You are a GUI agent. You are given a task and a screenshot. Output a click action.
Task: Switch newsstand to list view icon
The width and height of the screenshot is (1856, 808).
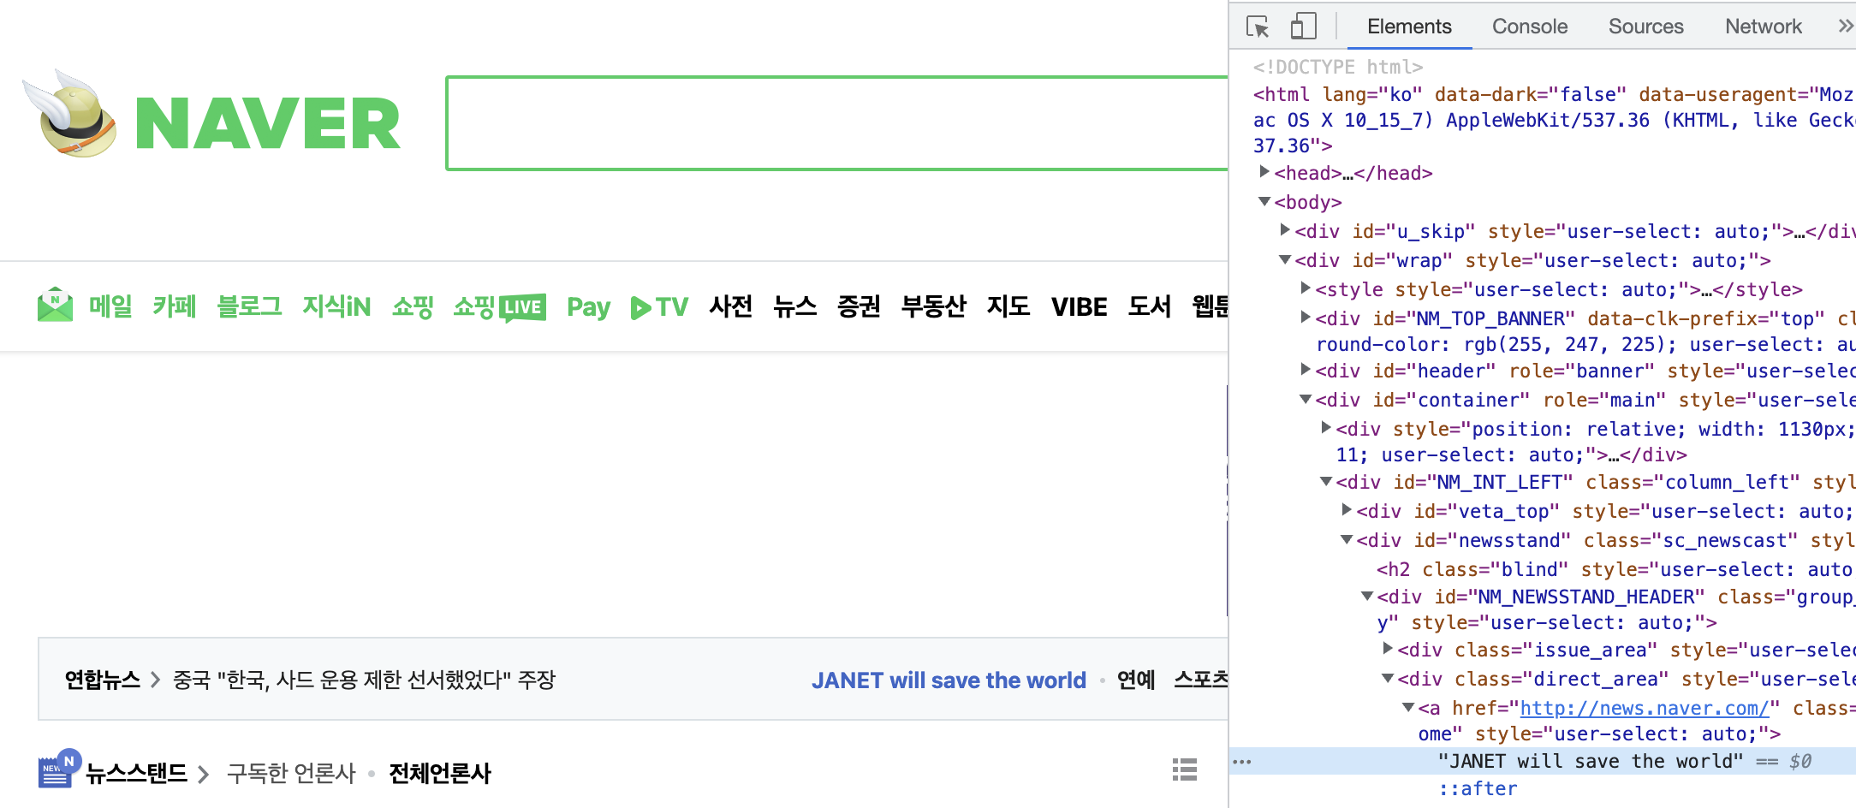1185,769
